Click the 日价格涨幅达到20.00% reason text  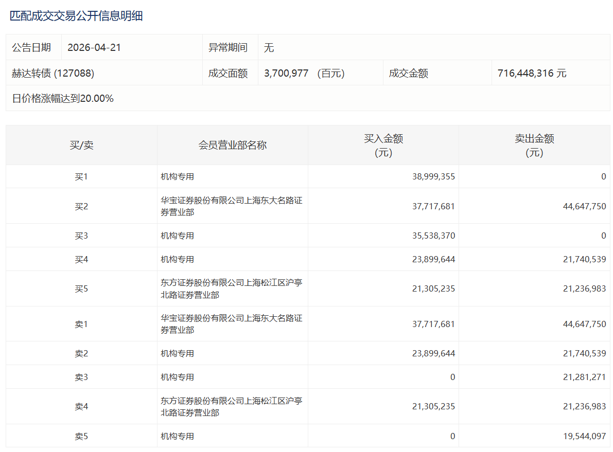click(63, 98)
